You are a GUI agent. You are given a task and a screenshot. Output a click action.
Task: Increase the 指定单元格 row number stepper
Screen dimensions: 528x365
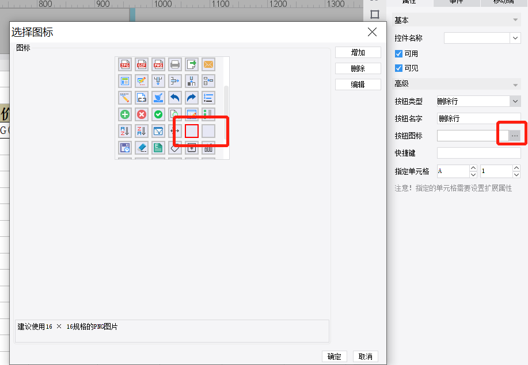pos(516,168)
